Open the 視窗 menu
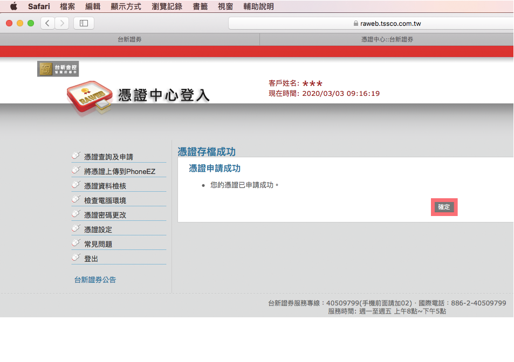 (225, 6)
